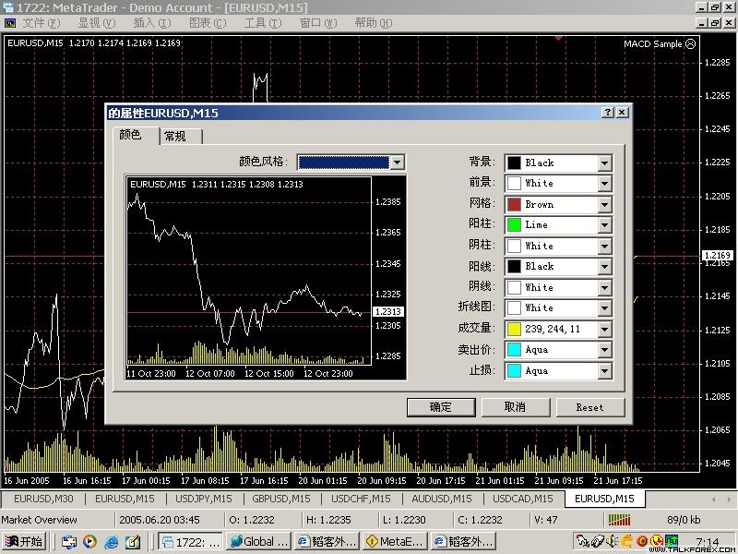Click the red circular icon in system tray
Screen dimensions: 738x554
pos(642,541)
